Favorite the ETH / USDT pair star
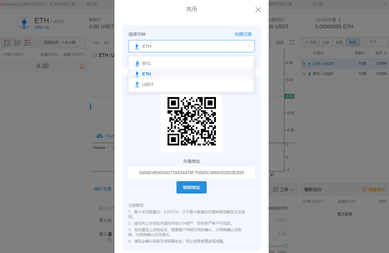Screen dimensions: 389x253 click(x=304, y=63)
